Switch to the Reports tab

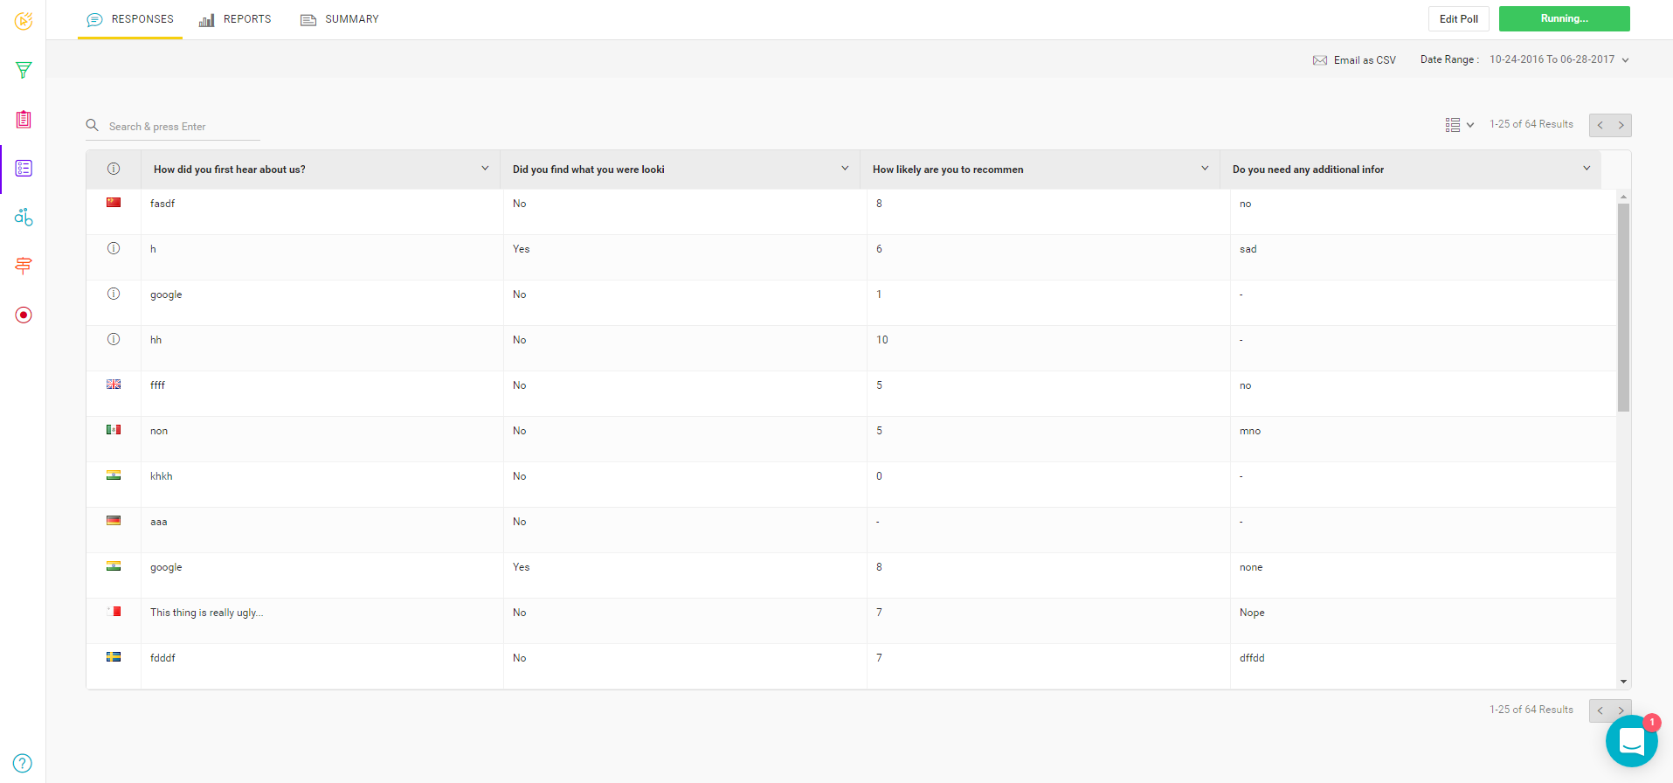click(x=235, y=19)
